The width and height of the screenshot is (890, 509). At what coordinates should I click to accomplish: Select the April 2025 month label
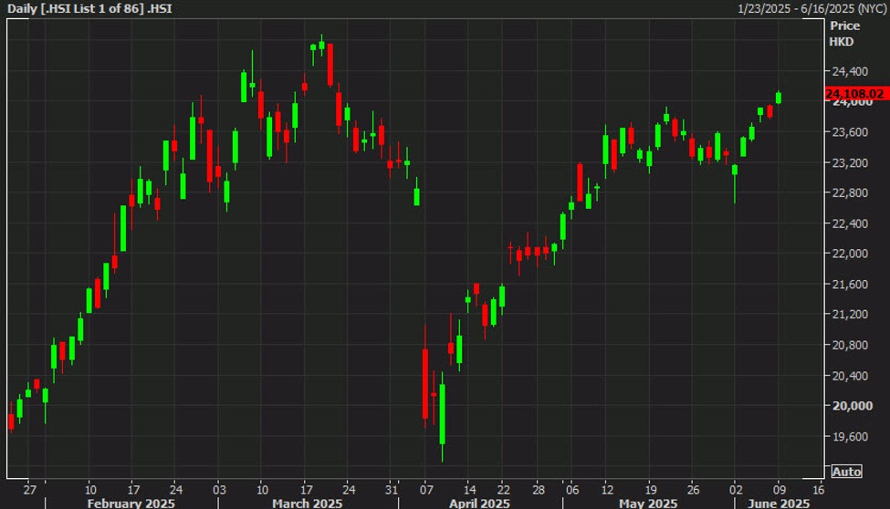click(x=478, y=503)
